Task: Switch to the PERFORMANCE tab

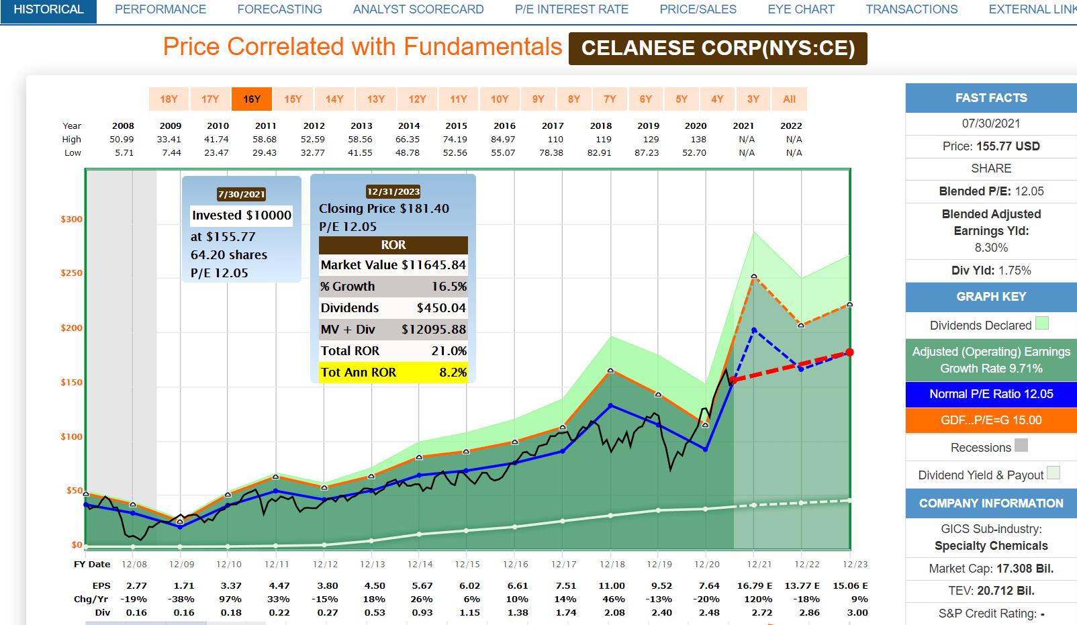Action: 160,10
